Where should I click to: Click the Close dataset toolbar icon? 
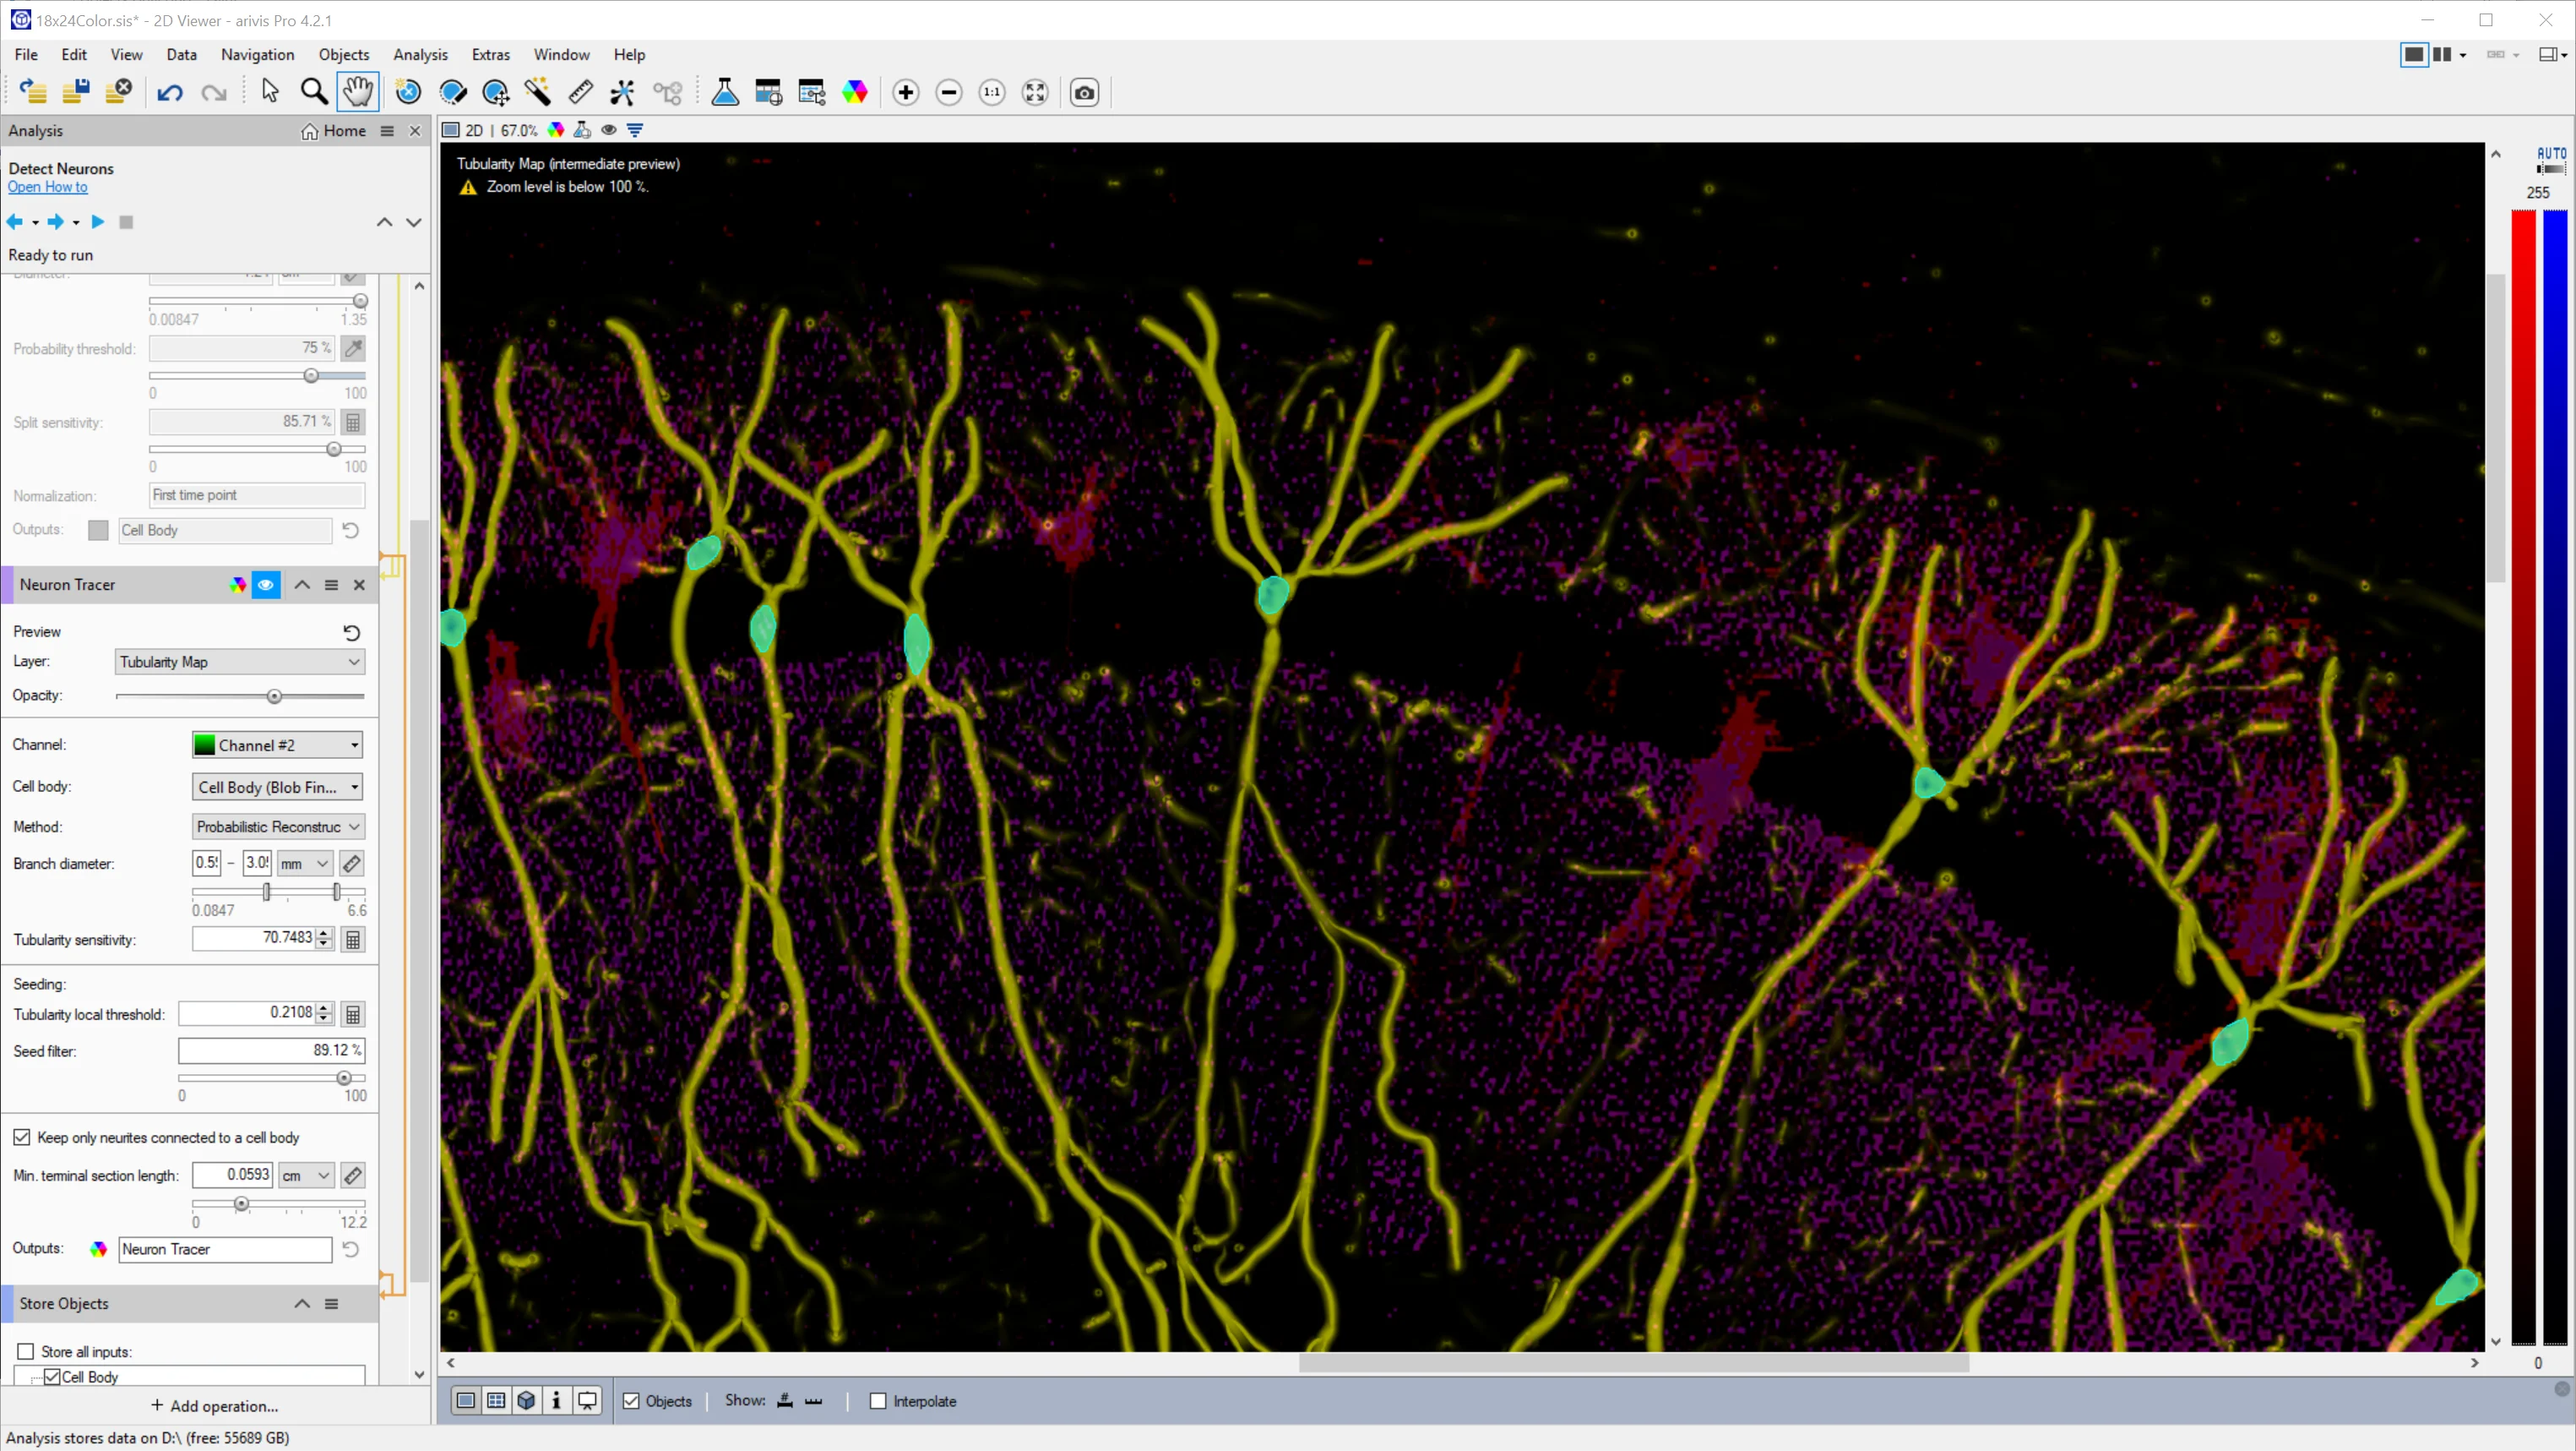click(119, 92)
